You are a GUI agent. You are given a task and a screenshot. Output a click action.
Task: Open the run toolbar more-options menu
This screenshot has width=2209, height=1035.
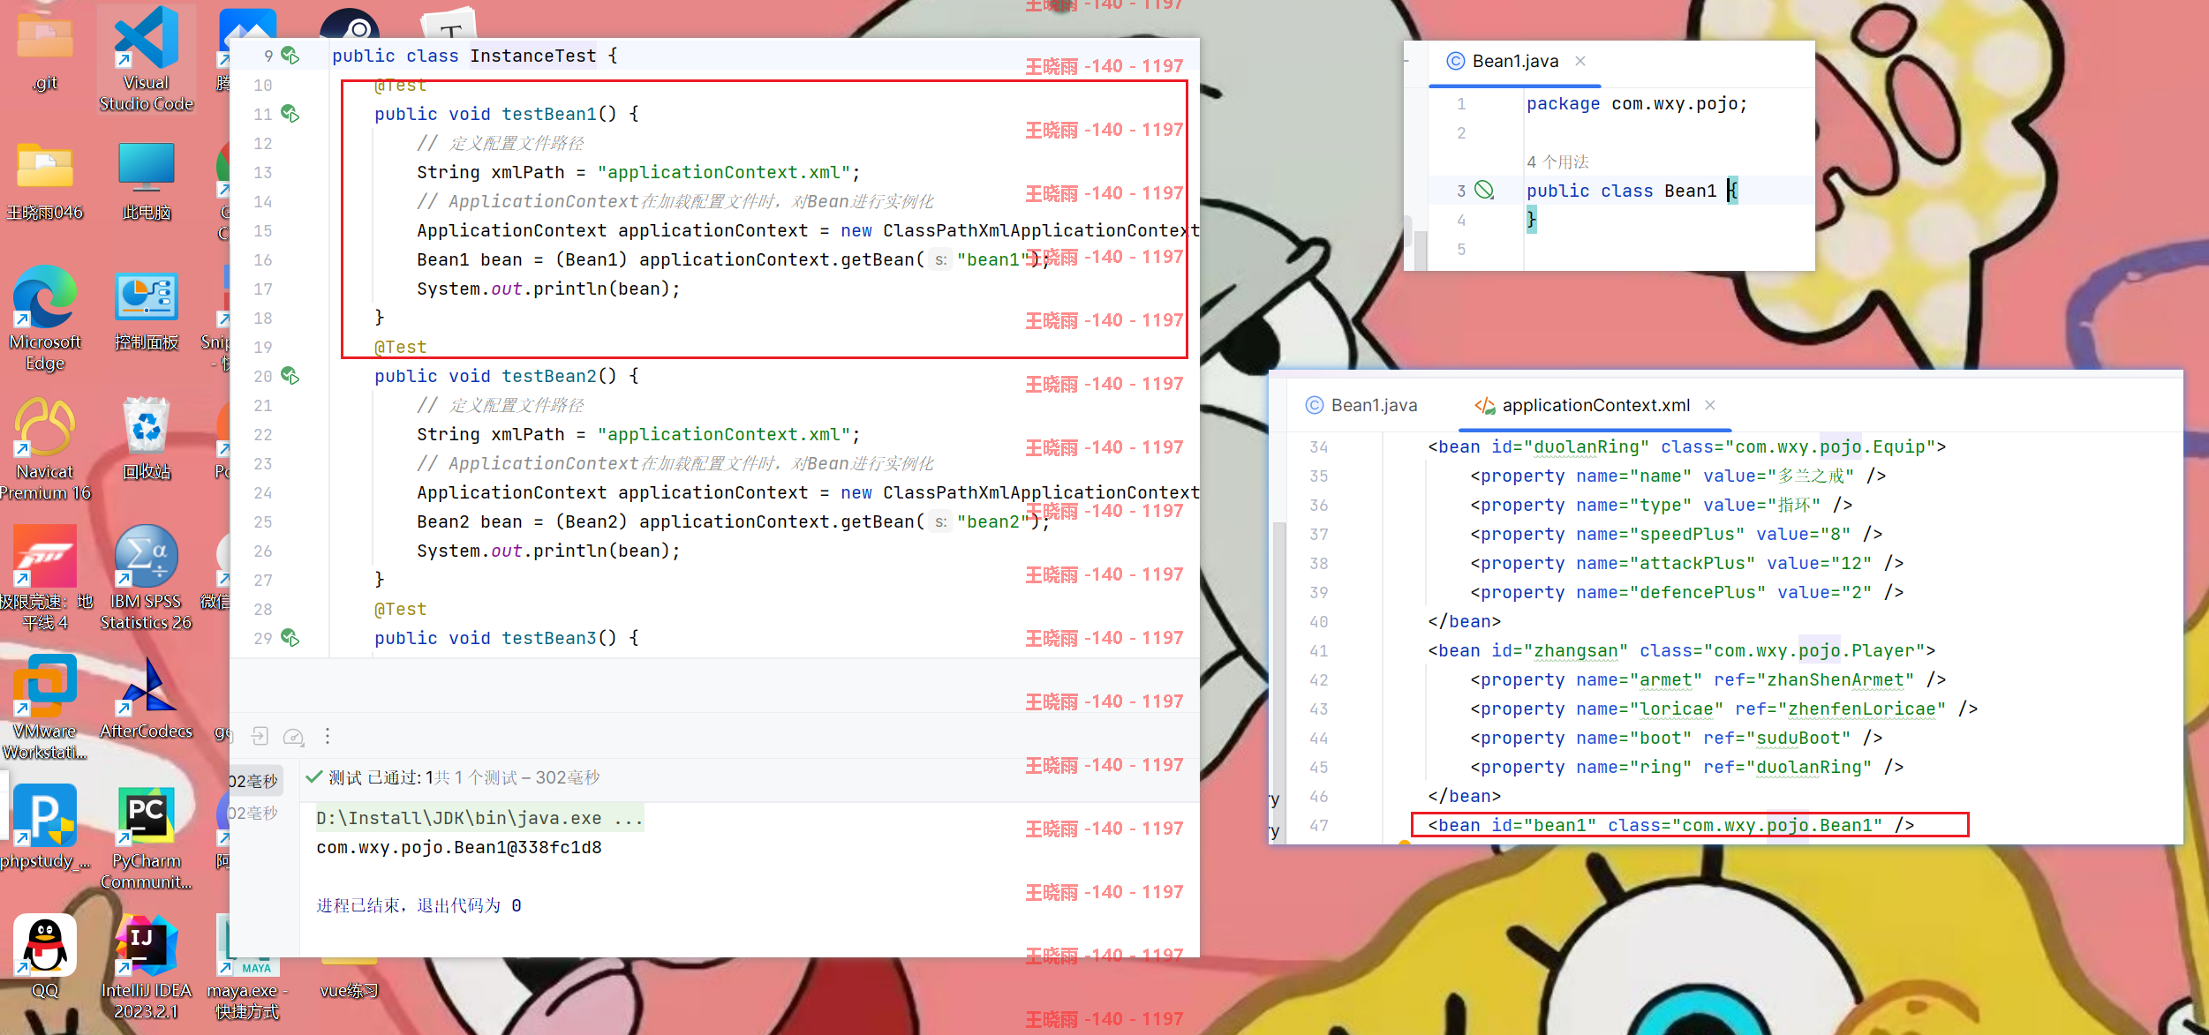[x=328, y=736]
